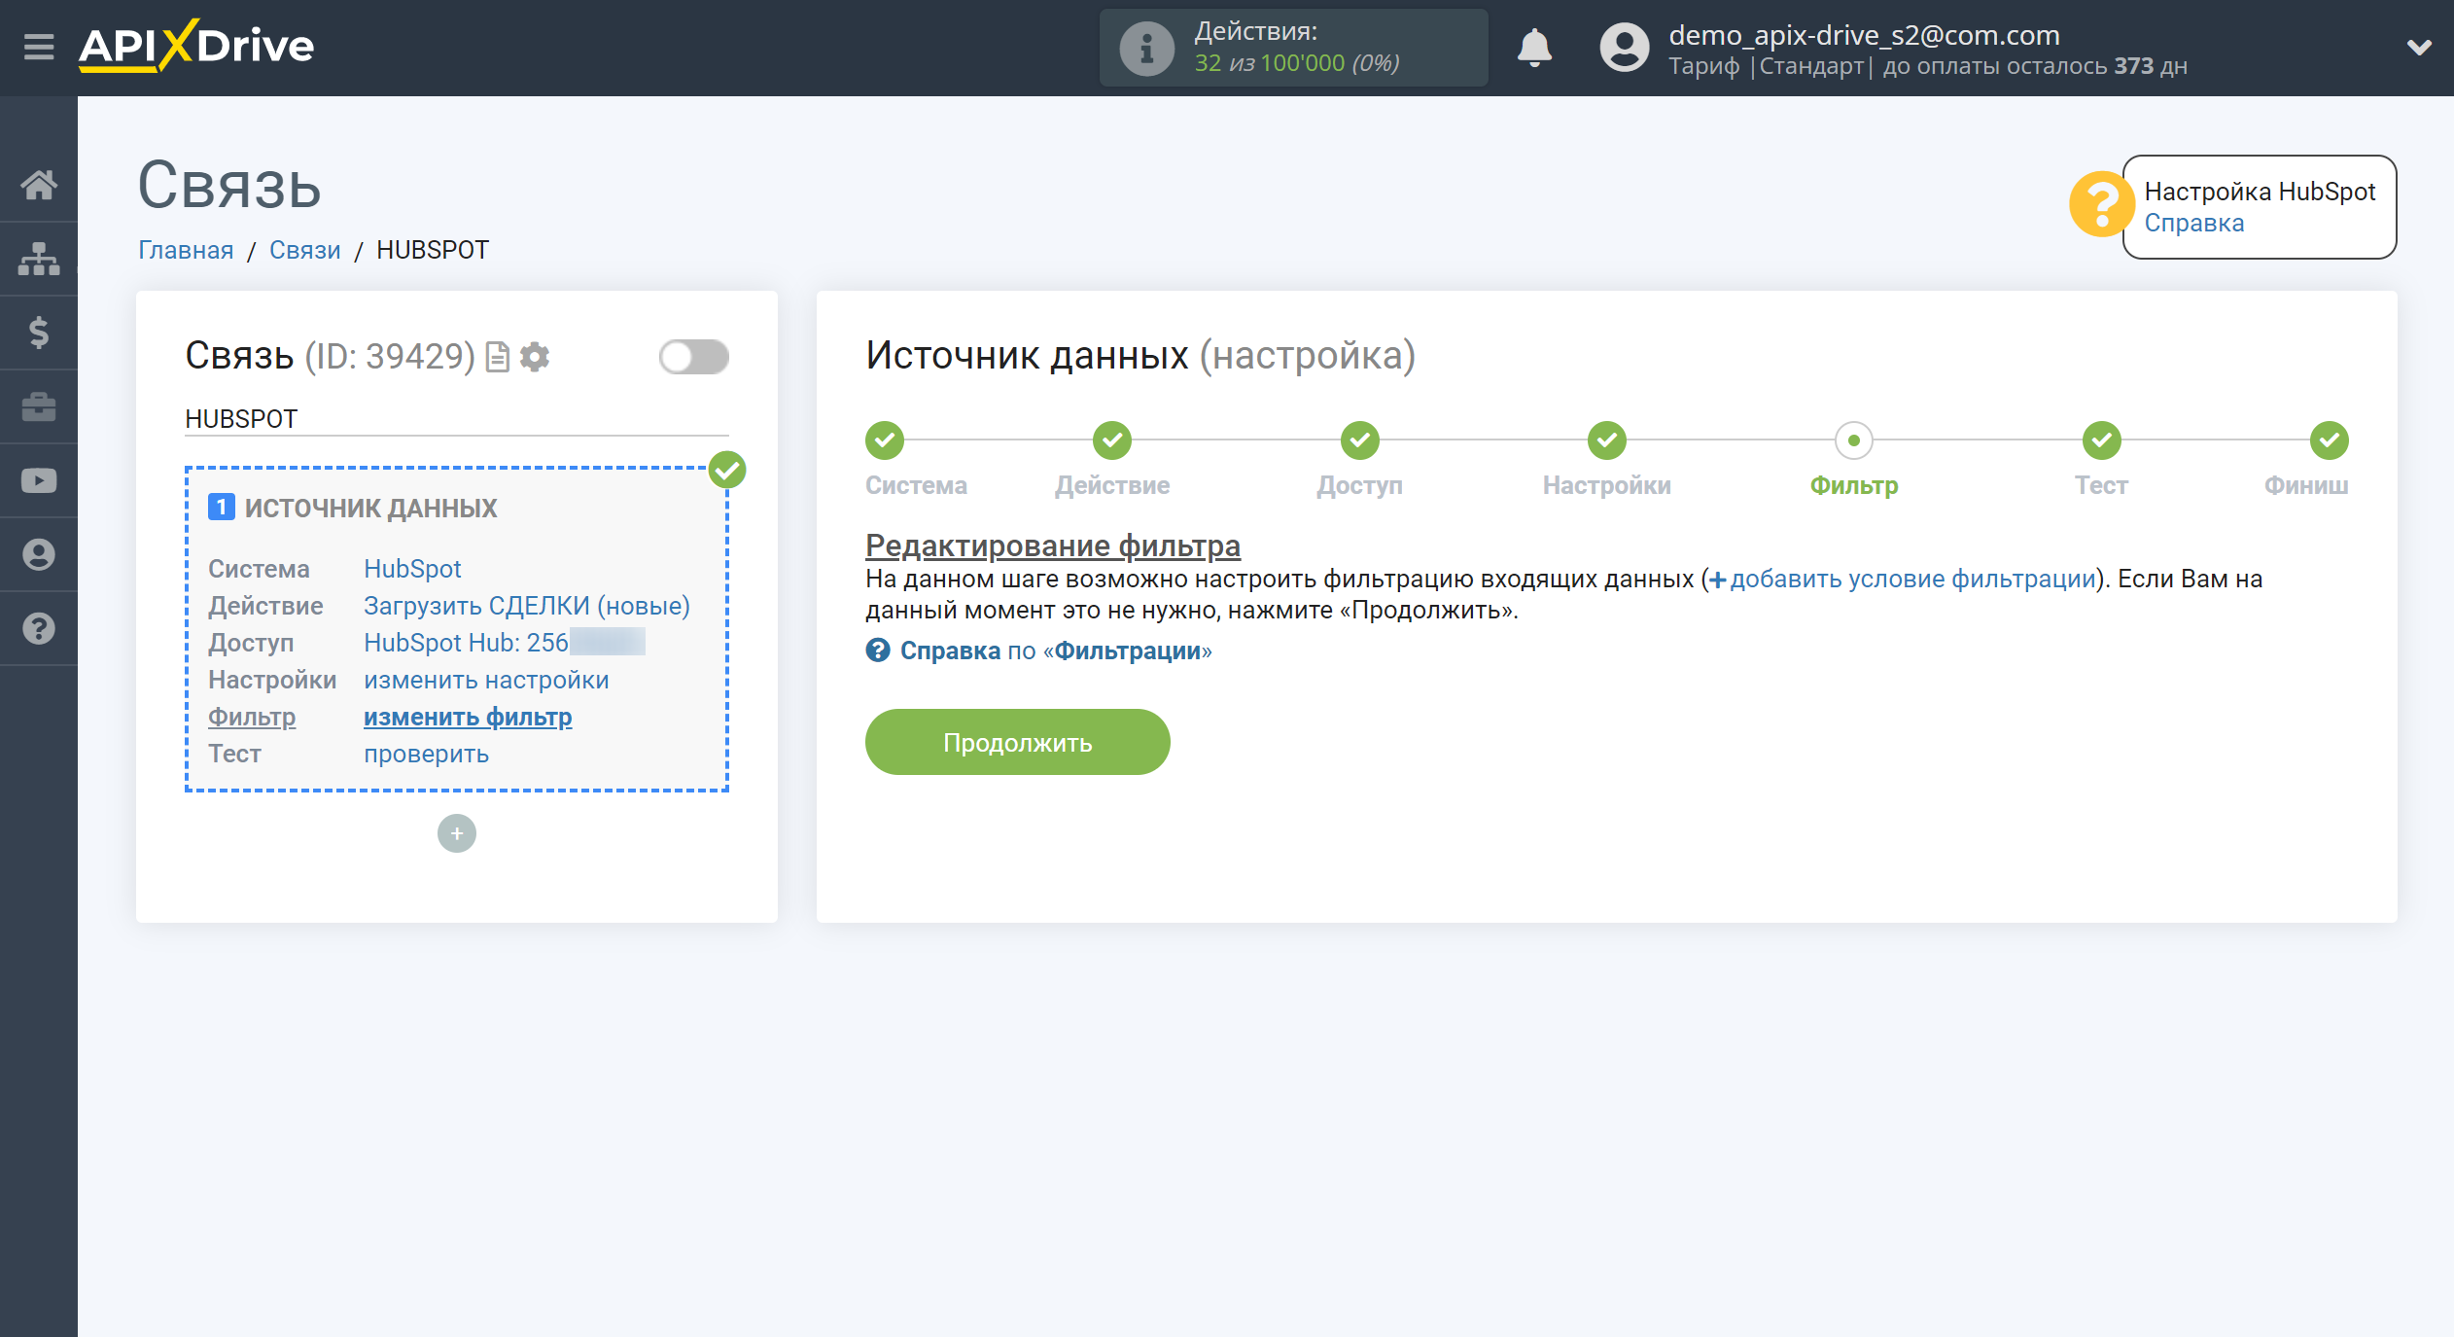Click добавить условие фильтрации link
2454x1337 pixels.
point(1903,580)
